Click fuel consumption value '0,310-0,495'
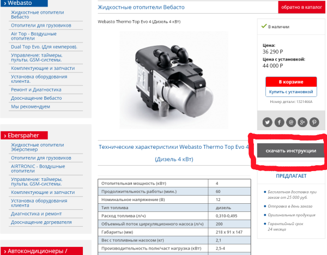Viewport: 327px width, 255px height. click(x=227, y=216)
